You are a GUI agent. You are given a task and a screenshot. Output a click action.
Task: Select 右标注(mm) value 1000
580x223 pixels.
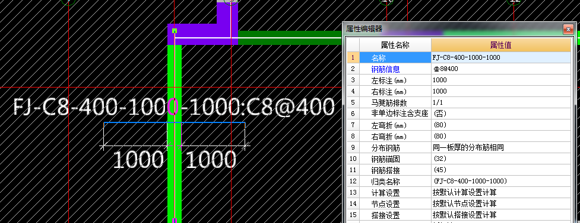(x=501, y=92)
